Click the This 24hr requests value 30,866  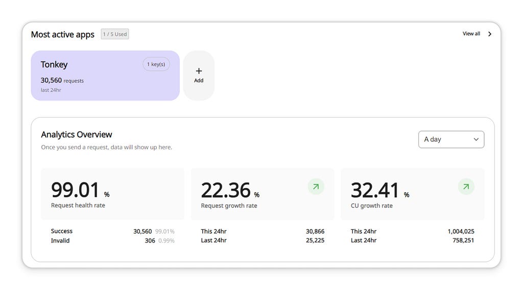coord(315,231)
